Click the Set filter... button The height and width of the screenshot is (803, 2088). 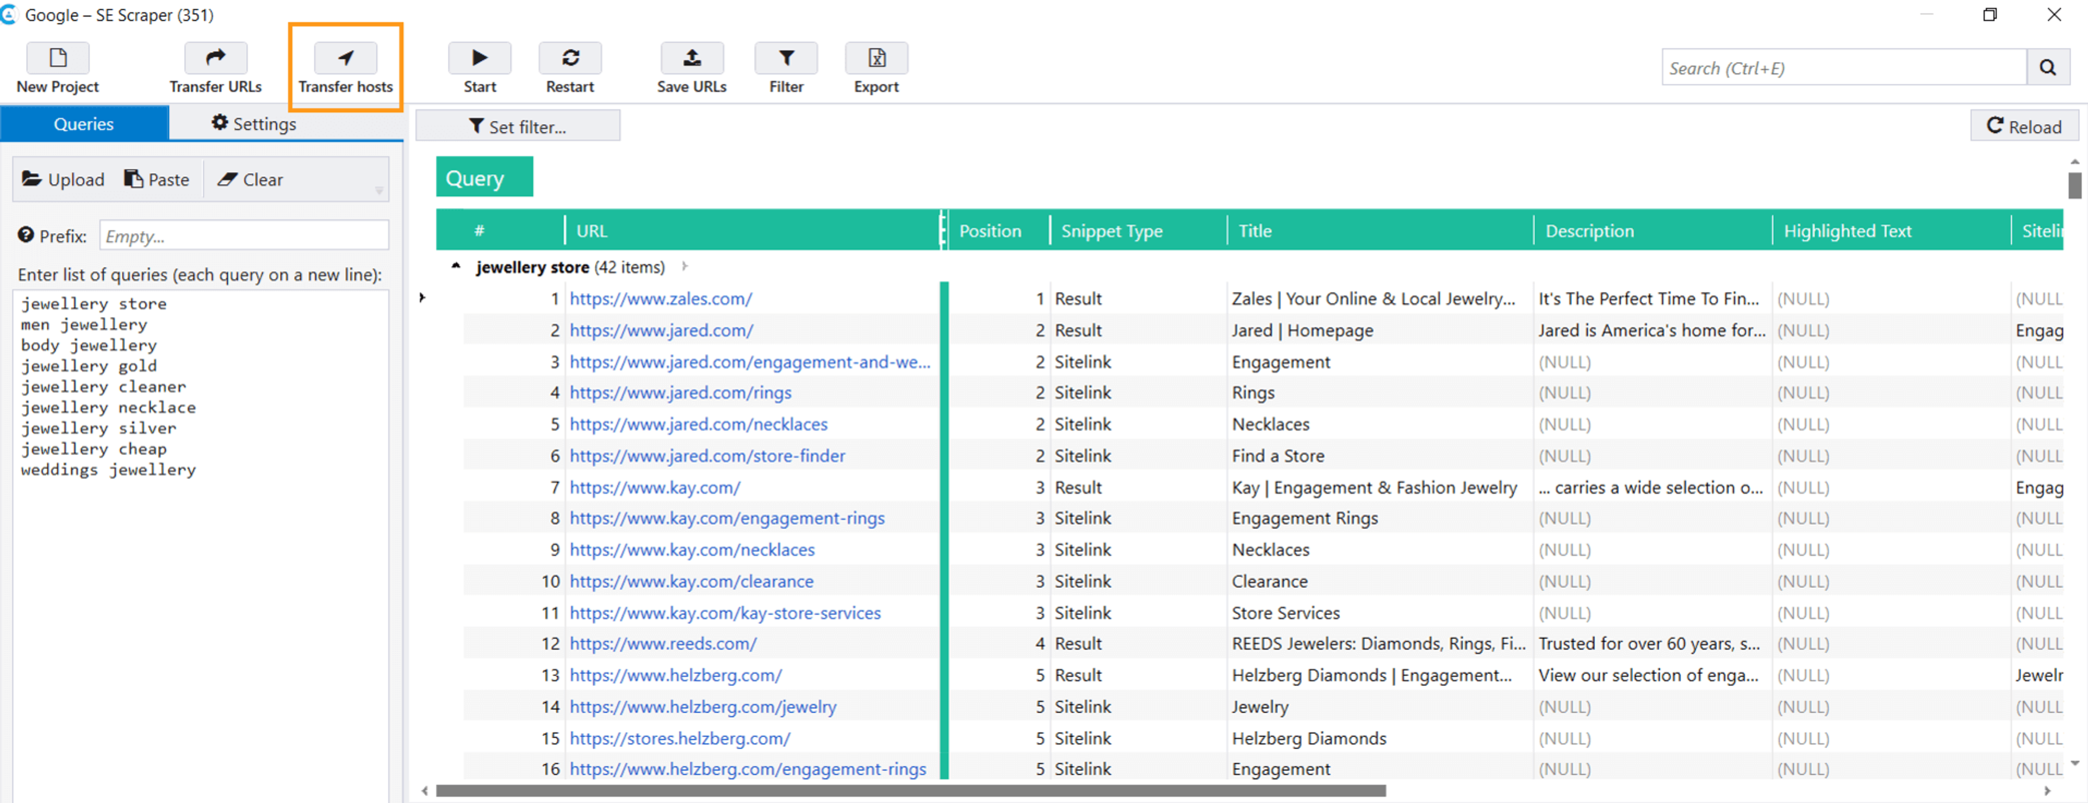pyautogui.click(x=517, y=127)
